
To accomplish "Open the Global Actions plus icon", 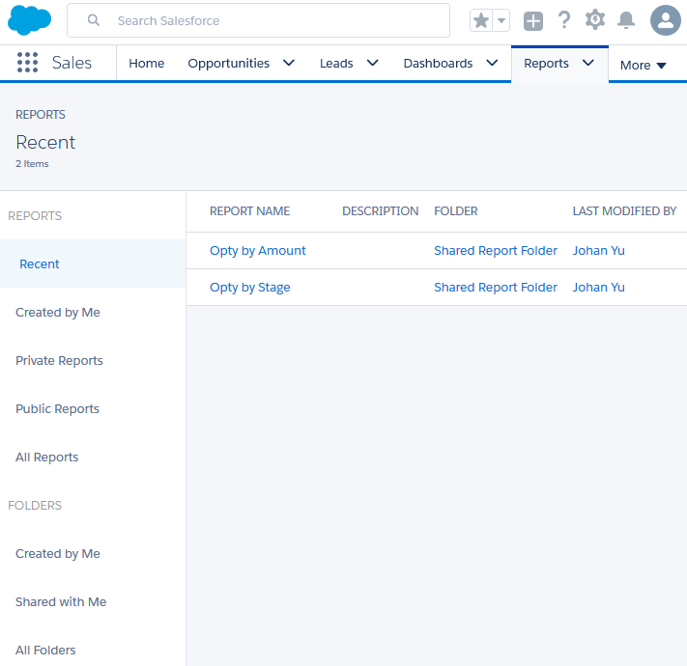I will coord(533,20).
